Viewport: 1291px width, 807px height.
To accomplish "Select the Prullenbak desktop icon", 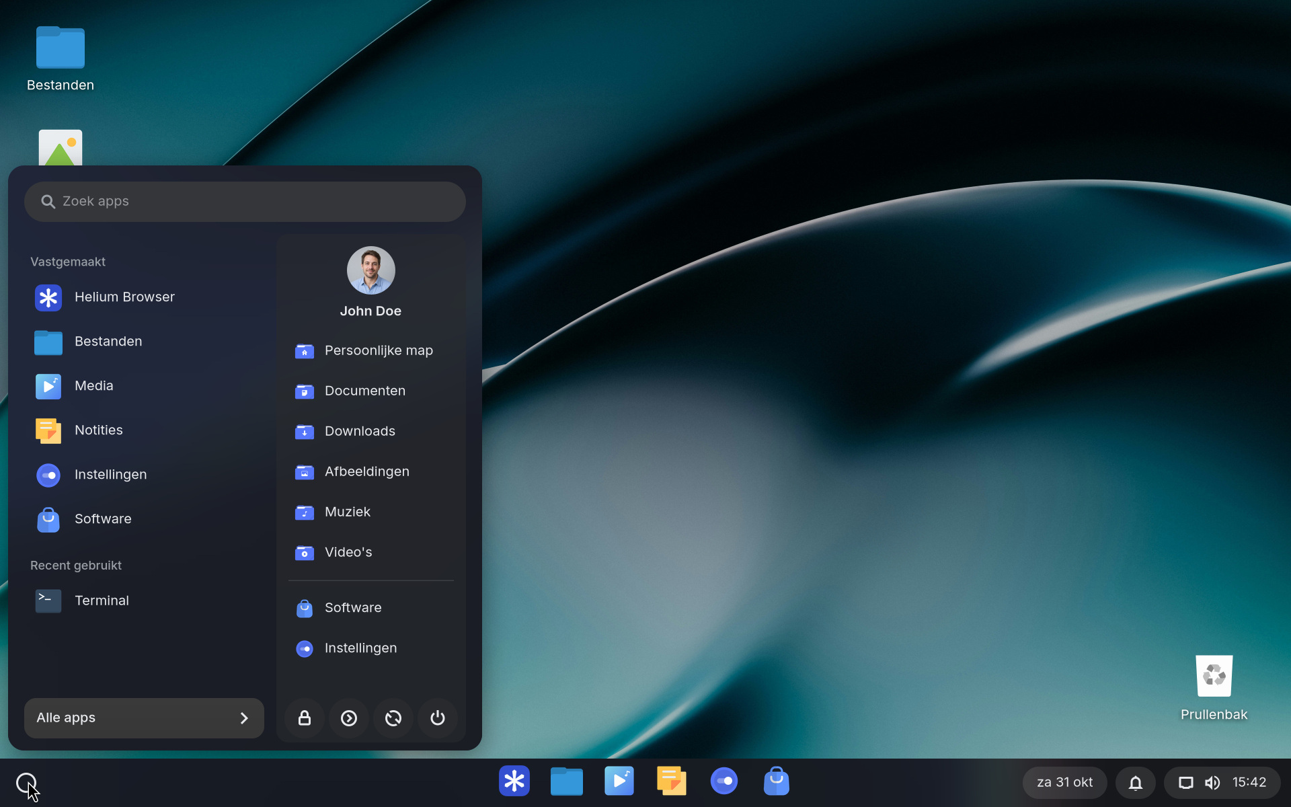I will coord(1214,687).
